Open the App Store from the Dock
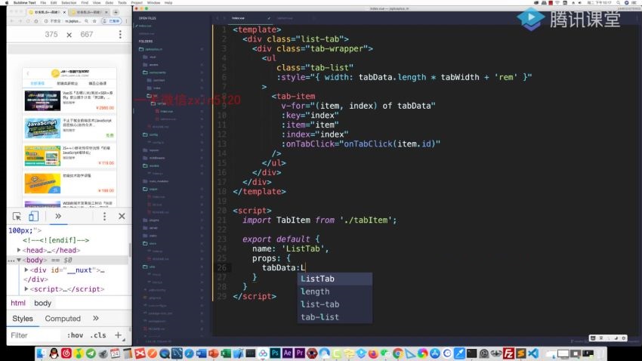The width and height of the screenshot is (642, 361). point(435,353)
